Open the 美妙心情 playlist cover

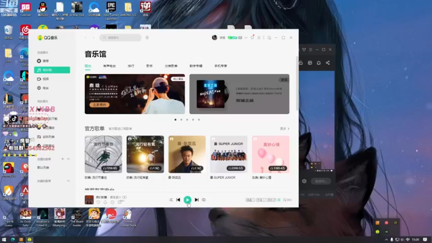tap(271, 154)
